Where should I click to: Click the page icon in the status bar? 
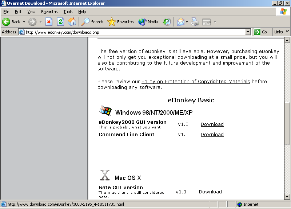tap(3, 204)
